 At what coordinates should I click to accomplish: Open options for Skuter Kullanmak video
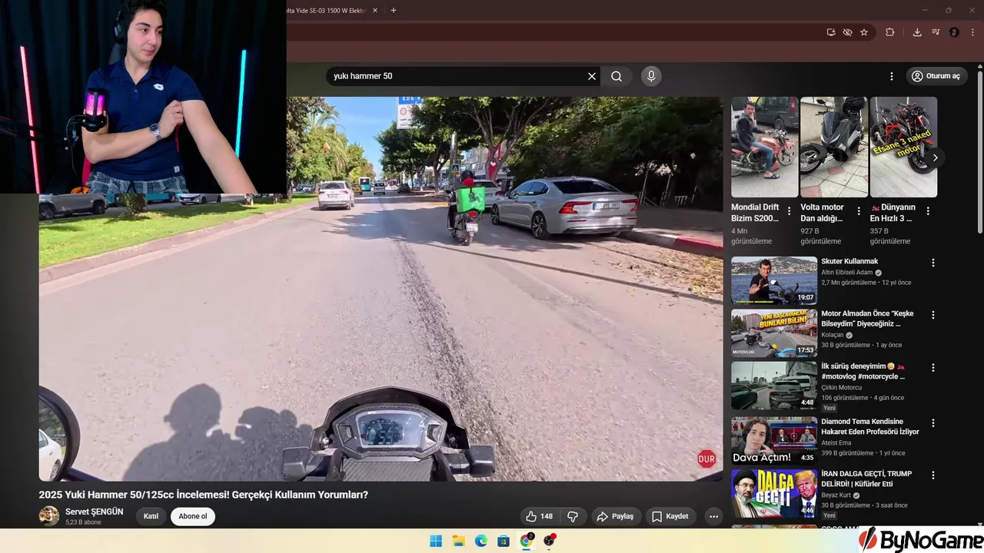[x=933, y=263]
